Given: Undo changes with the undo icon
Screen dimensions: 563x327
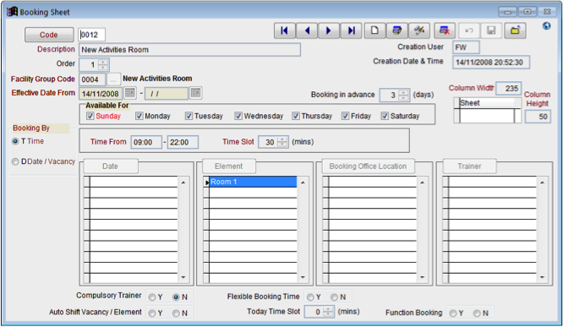Looking at the screenshot, I should (x=469, y=31).
